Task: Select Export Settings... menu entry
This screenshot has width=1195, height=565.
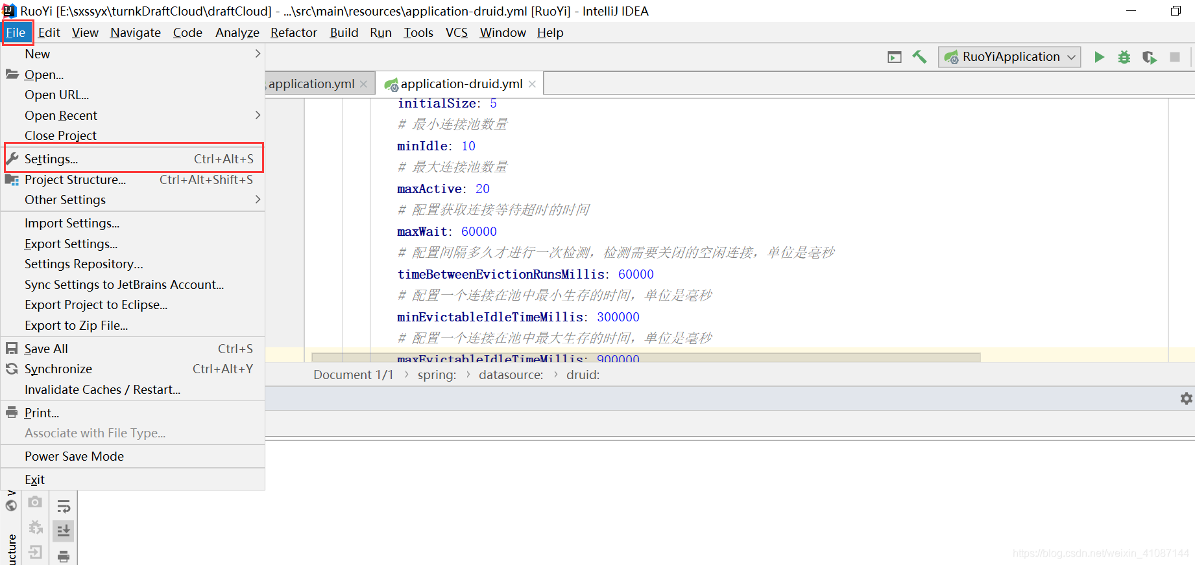Action: (132, 244)
